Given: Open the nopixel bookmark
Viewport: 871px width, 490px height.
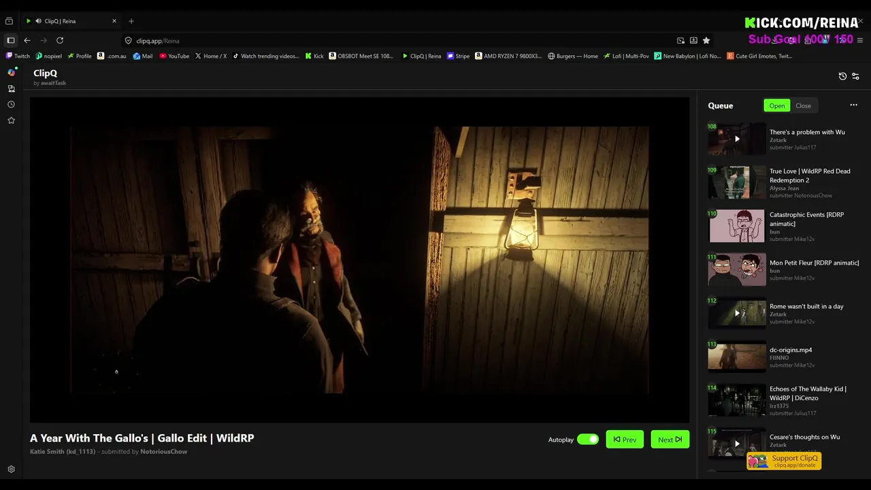Looking at the screenshot, I should pos(48,56).
